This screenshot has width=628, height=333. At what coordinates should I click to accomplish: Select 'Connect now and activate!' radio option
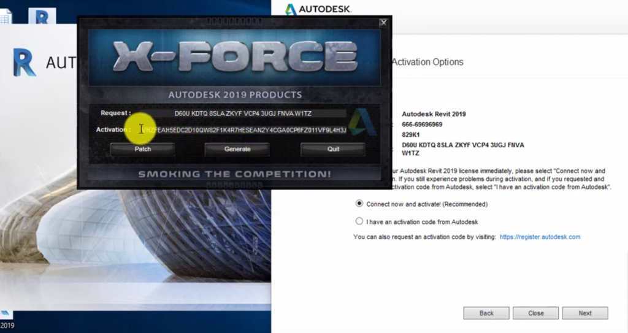pos(359,204)
